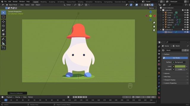
Task: Disable Sphere in renders via camera icon
Action: pos(188,25)
